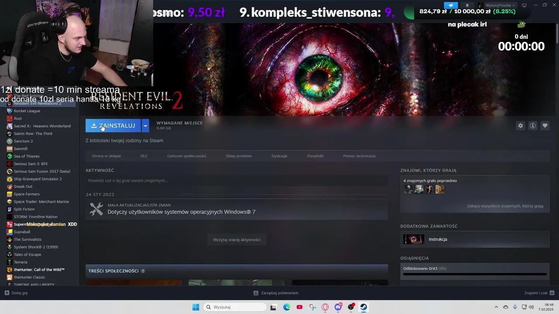Click the wrench icon beside the update entry
This screenshot has width=559, height=314.
coord(97,209)
